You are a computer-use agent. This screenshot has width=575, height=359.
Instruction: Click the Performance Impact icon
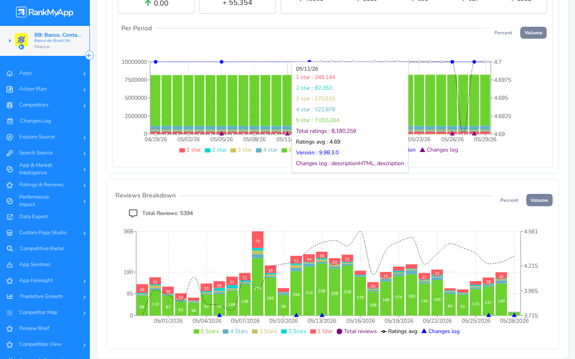[x=10, y=201]
